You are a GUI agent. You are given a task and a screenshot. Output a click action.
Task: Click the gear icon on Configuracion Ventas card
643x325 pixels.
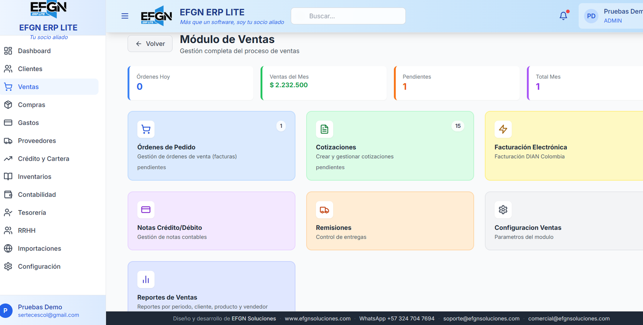[503, 210]
